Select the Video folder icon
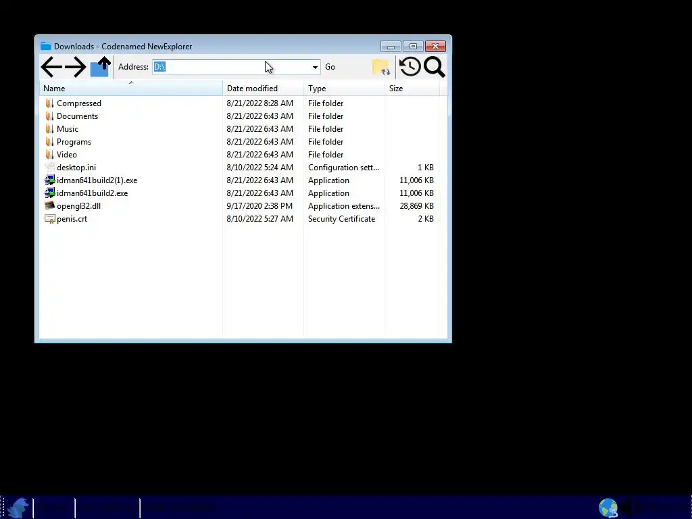 [49, 155]
